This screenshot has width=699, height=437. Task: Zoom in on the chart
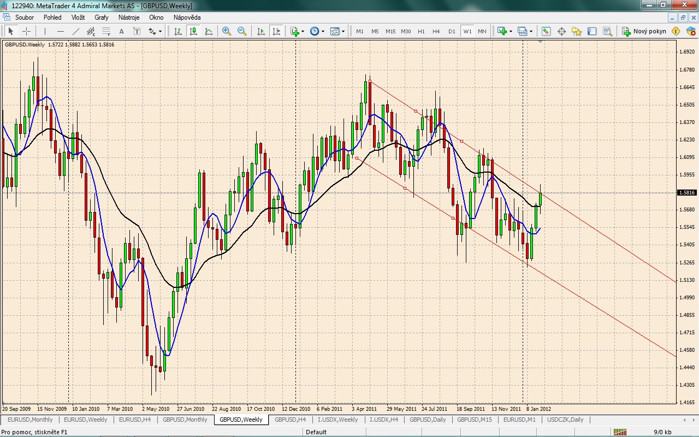[x=227, y=31]
